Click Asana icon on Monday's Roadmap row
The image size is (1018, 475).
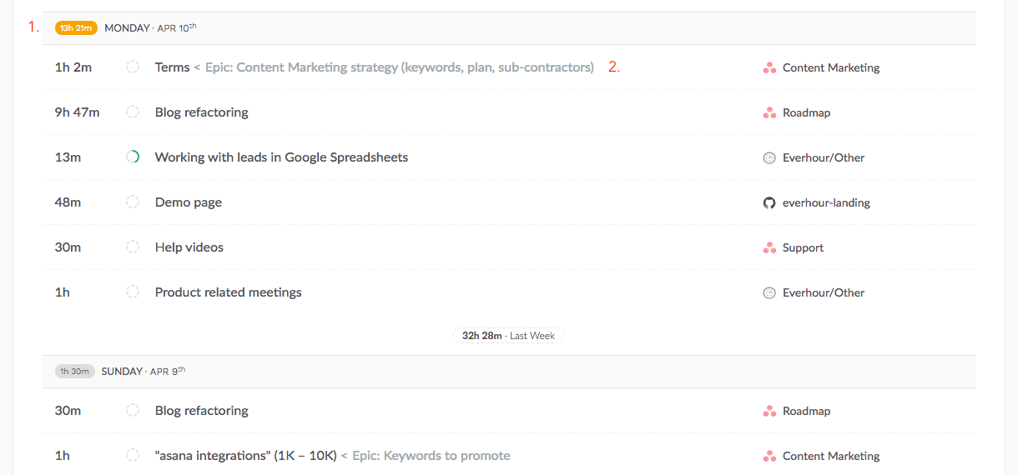tap(769, 112)
